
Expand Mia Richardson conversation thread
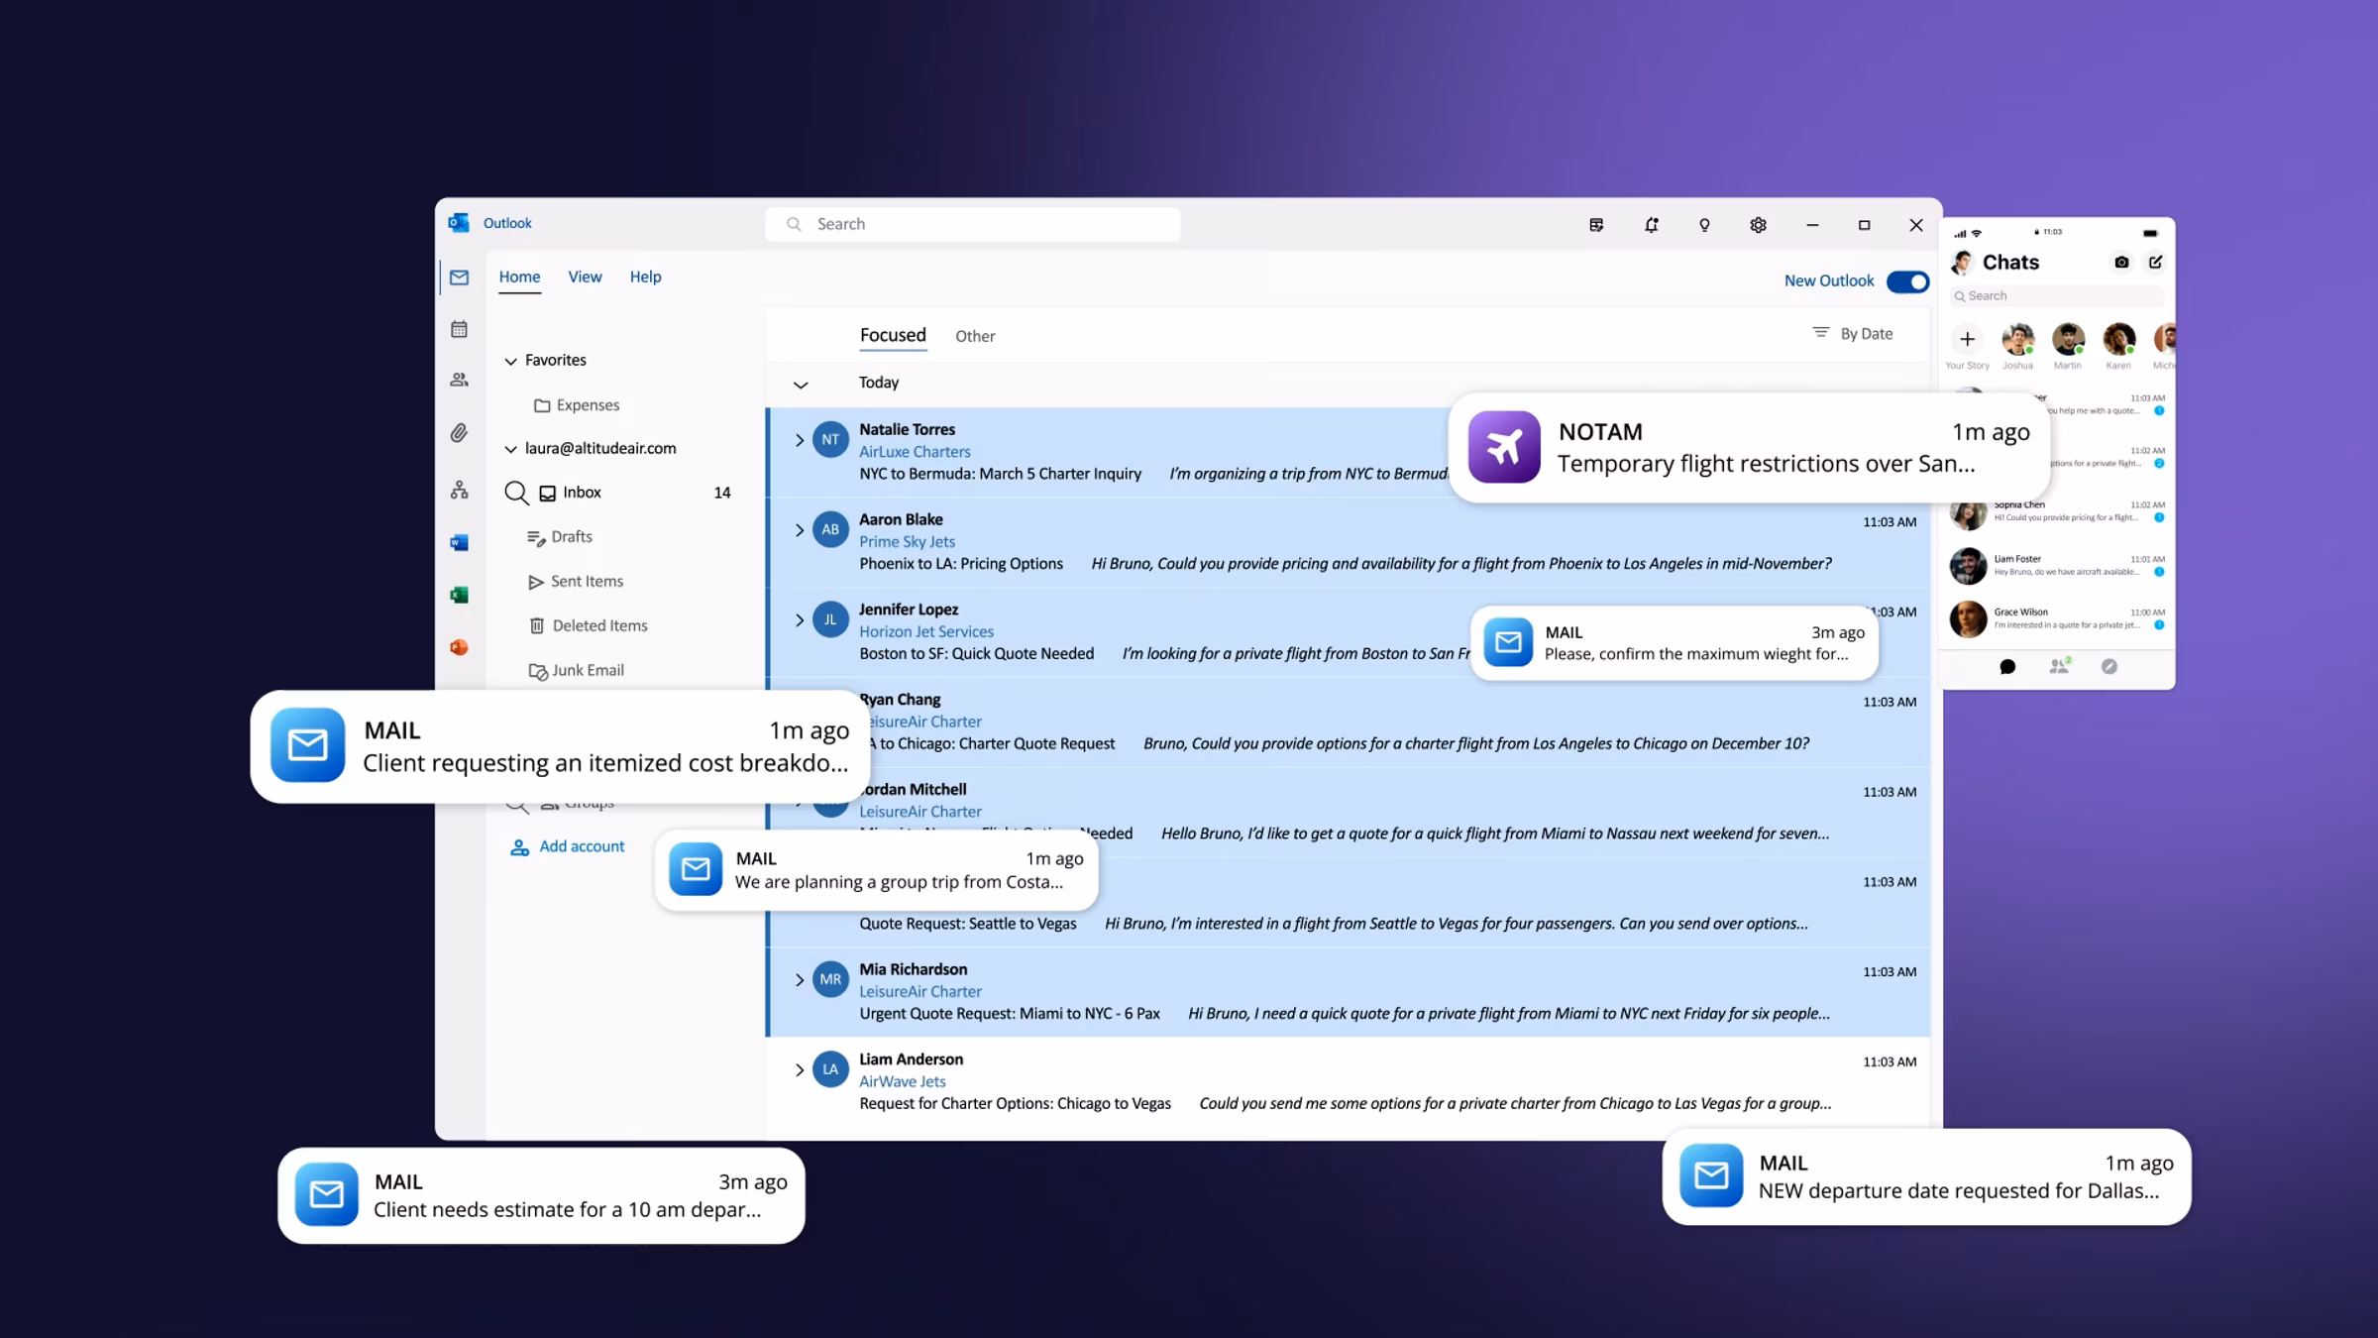point(800,980)
